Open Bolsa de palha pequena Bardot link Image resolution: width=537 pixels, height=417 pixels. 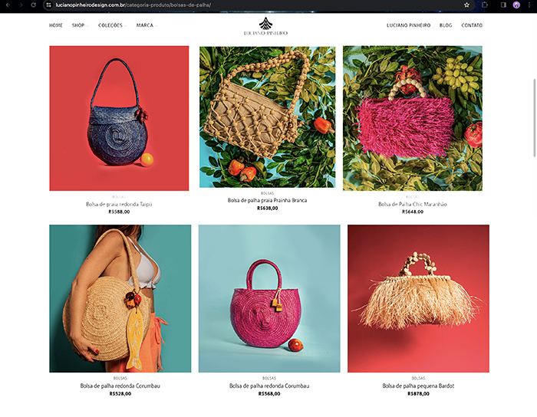pyautogui.click(x=418, y=386)
